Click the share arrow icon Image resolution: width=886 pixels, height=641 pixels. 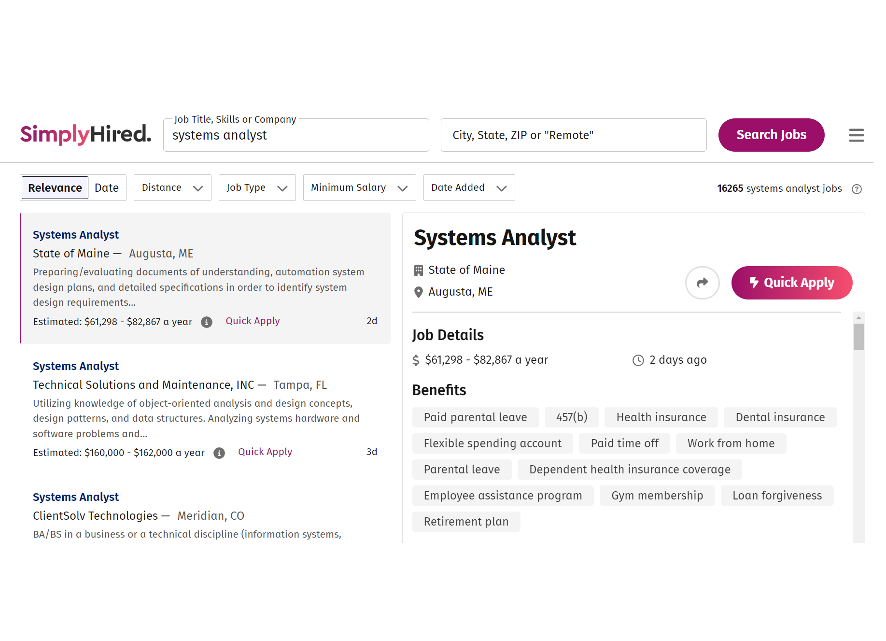pos(703,283)
